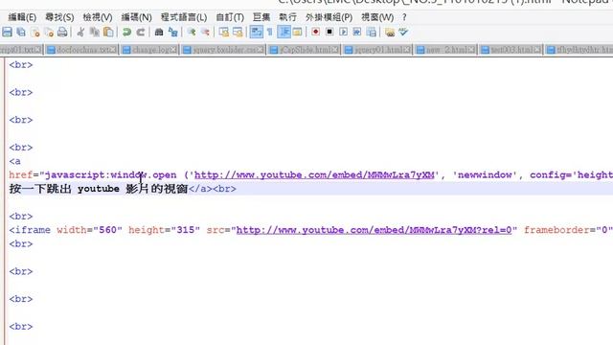Click the Cut scissors icon
Screen dimensions: 613x345
[x=80, y=32]
